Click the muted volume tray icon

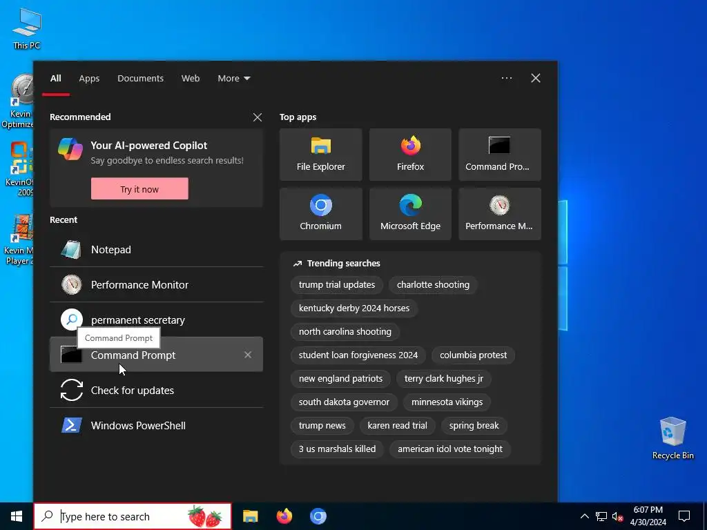coord(617,516)
